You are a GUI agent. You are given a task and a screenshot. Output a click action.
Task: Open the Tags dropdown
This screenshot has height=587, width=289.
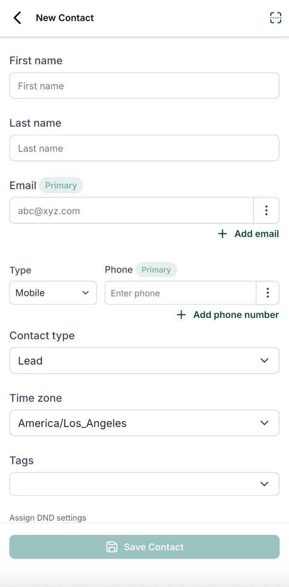pyautogui.click(x=144, y=484)
